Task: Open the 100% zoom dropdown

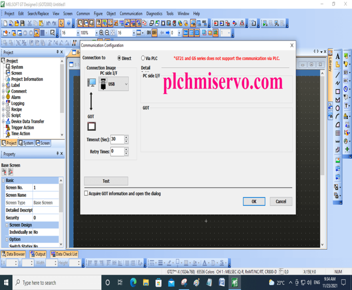Action: coord(97,33)
